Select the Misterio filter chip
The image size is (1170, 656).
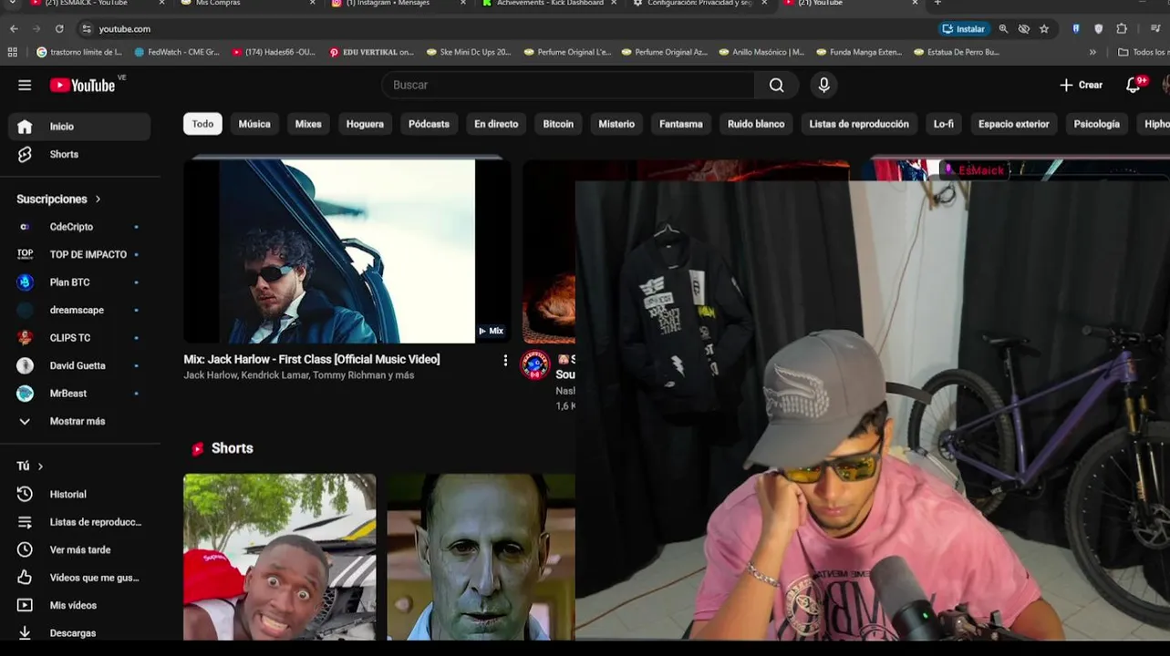616,124
